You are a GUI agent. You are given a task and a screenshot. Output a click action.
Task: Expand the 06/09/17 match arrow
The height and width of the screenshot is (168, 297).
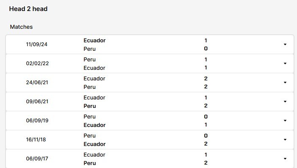pyautogui.click(x=285, y=159)
